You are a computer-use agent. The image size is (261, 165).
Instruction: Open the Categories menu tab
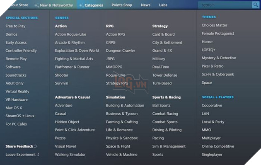[x=91, y=5]
